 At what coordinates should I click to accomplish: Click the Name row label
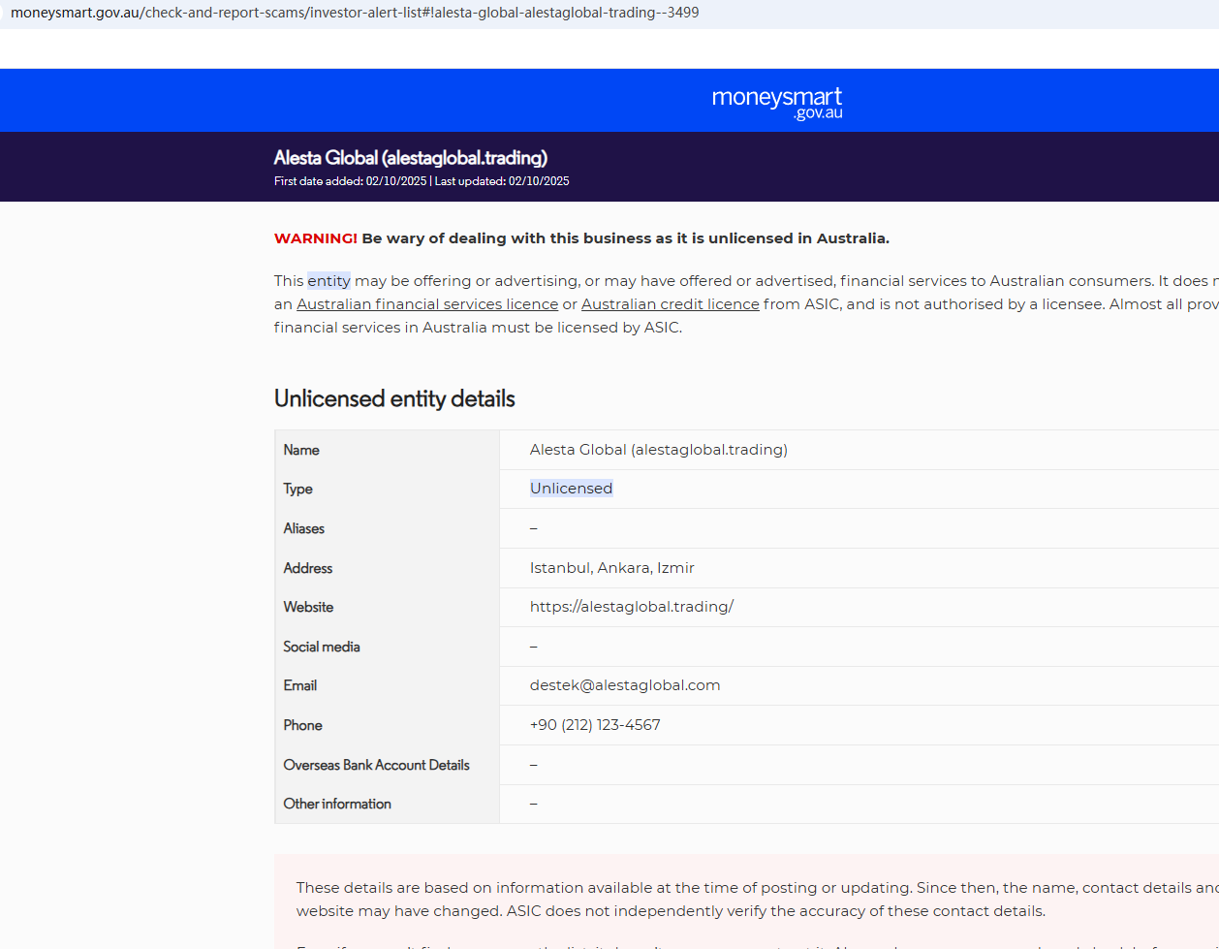[301, 450]
